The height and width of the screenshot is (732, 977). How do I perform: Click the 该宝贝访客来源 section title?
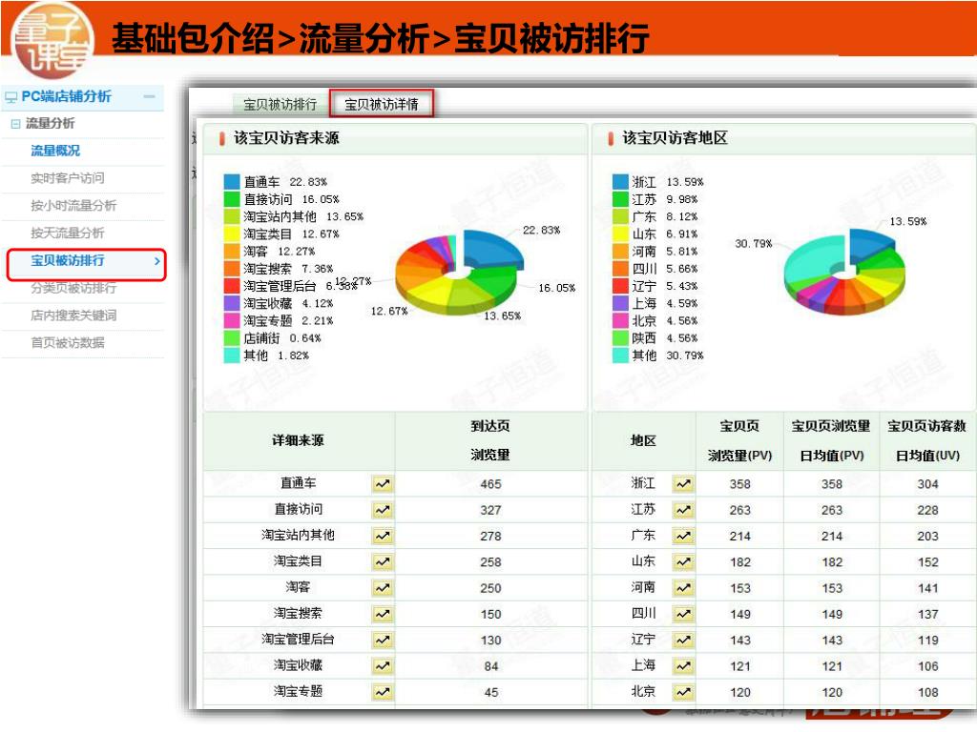click(286, 138)
